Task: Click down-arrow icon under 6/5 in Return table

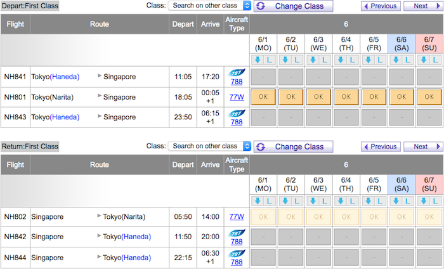Action: click(369, 200)
